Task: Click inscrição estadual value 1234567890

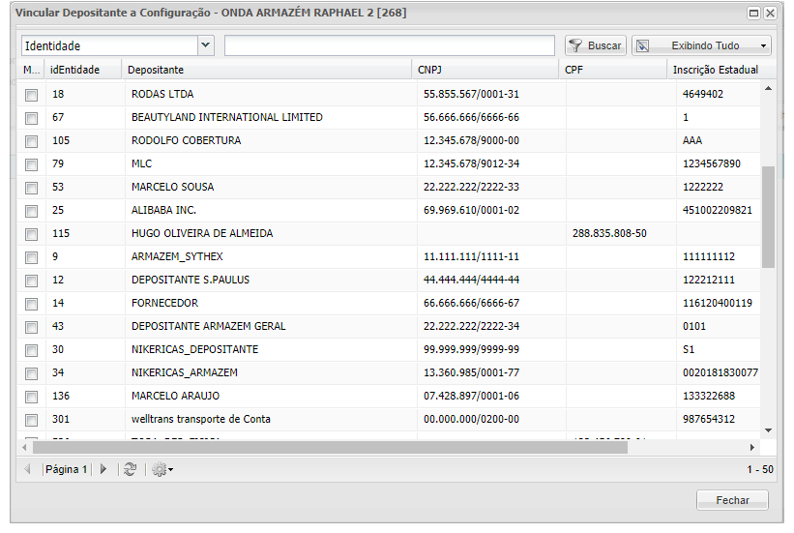Action: click(712, 163)
